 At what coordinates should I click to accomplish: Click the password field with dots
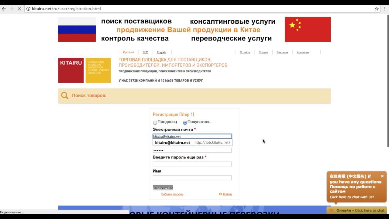(x=192, y=150)
